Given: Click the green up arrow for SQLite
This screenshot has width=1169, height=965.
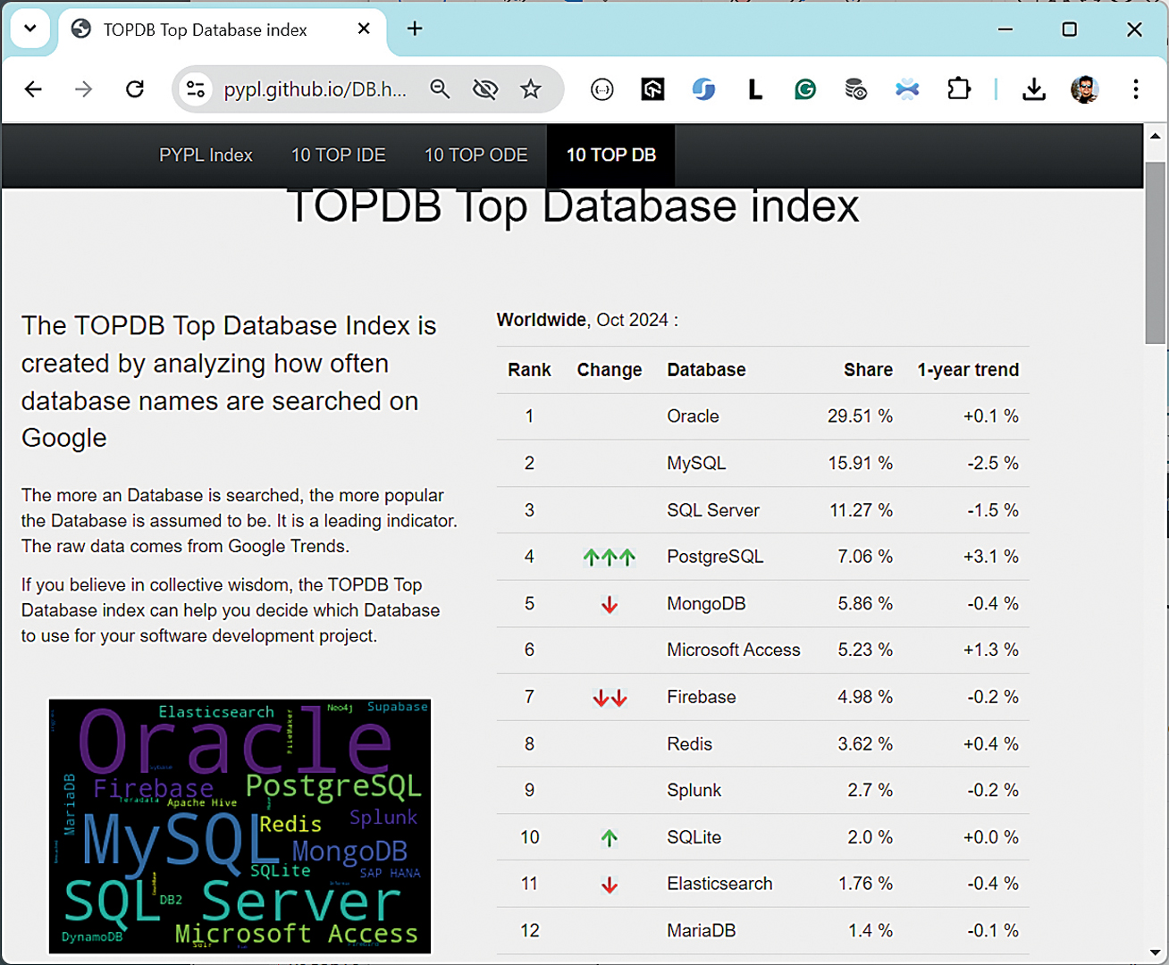Looking at the screenshot, I should coord(610,838).
